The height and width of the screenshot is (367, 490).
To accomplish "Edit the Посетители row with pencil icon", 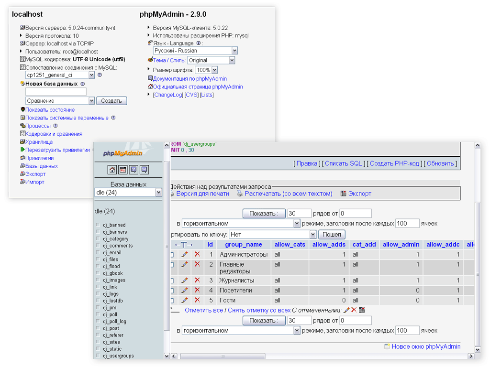I will pyautogui.click(x=185, y=290).
